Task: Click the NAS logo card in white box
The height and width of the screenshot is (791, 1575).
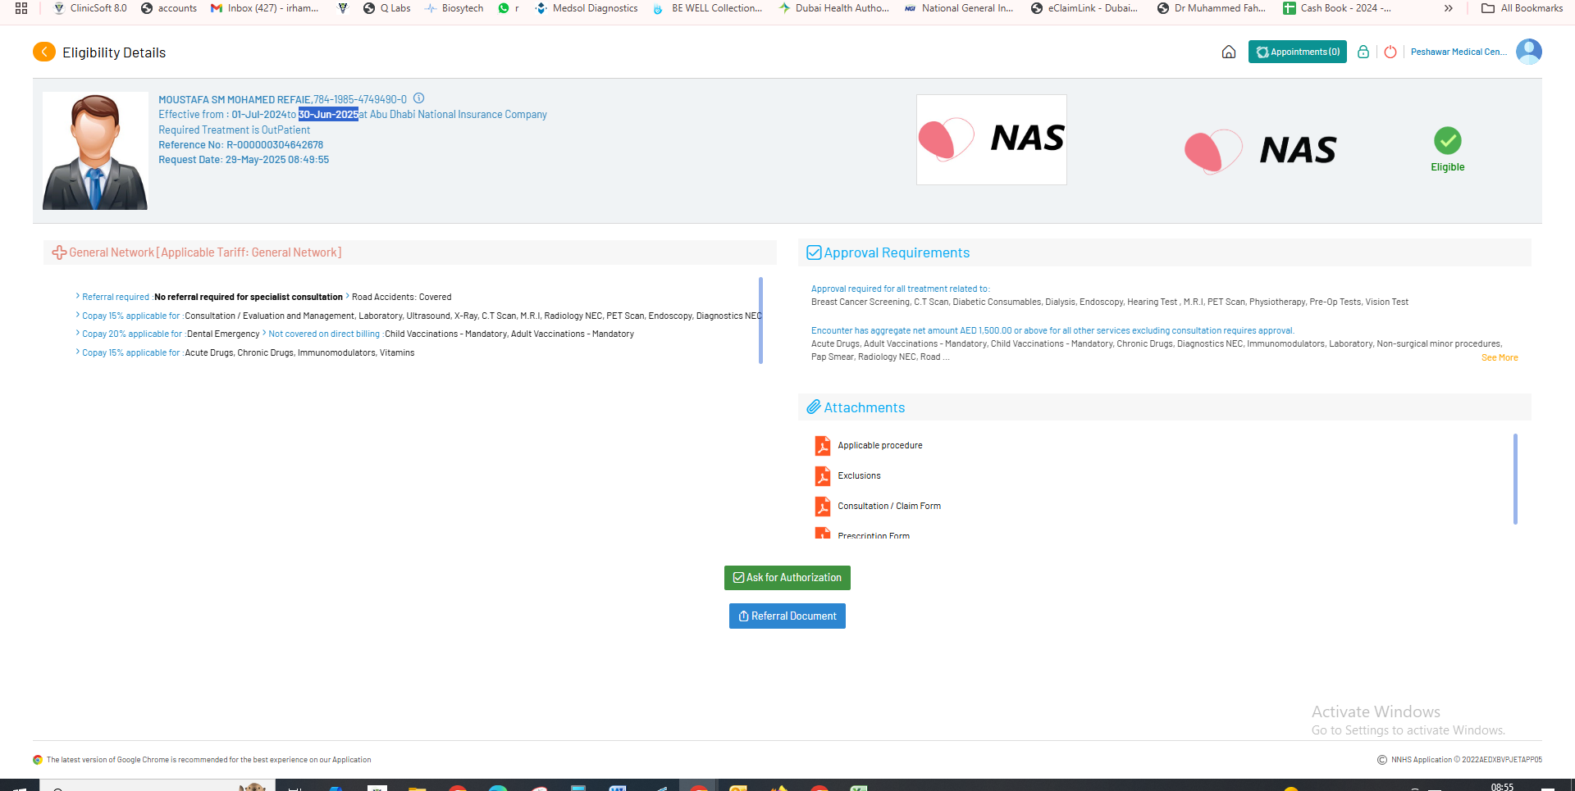Action: pos(992,139)
